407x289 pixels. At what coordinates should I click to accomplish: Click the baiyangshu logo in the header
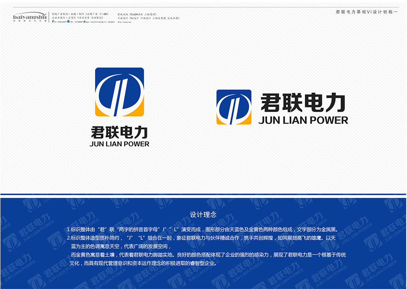tap(29, 17)
